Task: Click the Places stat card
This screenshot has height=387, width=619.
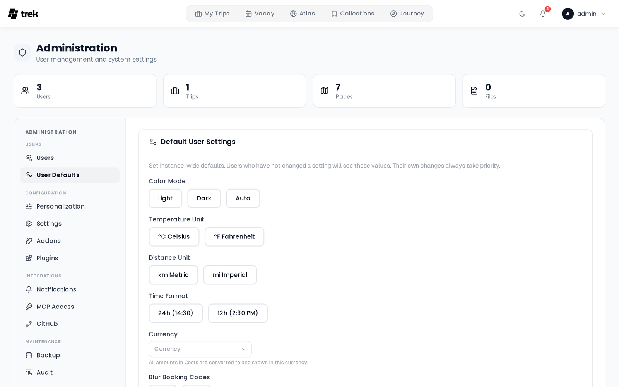Action: (x=384, y=91)
